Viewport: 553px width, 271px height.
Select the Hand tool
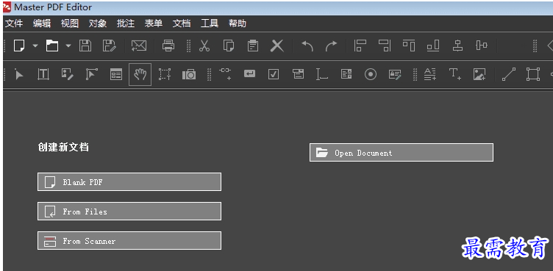coord(140,74)
